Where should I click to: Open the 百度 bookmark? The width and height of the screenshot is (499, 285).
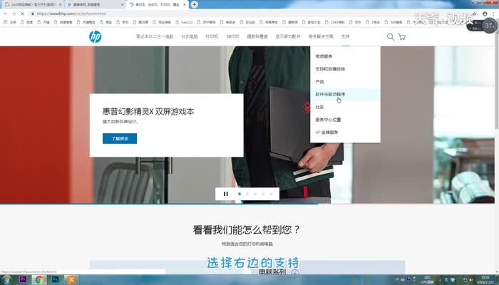pos(27,22)
